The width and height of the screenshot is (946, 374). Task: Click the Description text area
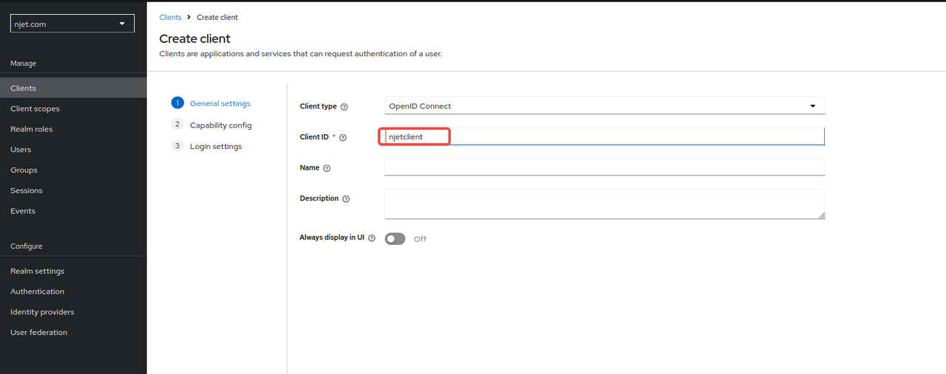tap(604, 204)
